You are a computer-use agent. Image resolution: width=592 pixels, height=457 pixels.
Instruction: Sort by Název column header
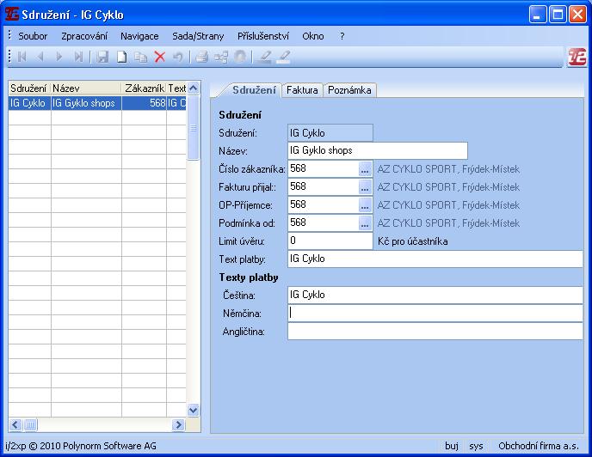coord(86,88)
